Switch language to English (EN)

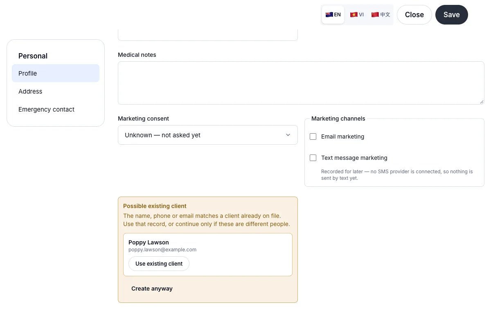click(x=333, y=15)
